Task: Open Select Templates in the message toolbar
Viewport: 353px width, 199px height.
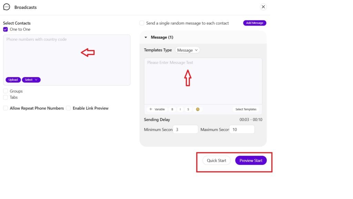Action: tap(246, 109)
